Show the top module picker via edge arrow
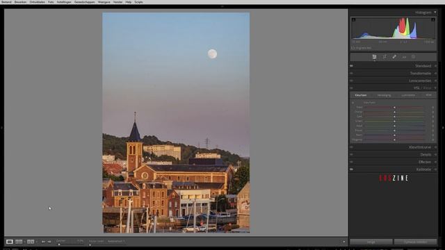Image resolution: width=445 pixels, height=250 pixels. click(x=222, y=6)
